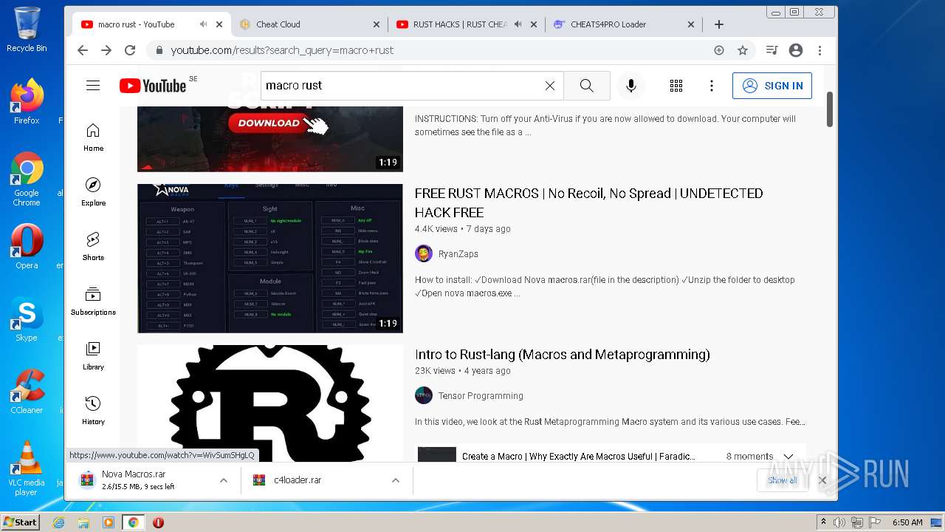Open RyanZaps channel name link
The width and height of the screenshot is (945, 532).
tap(458, 253)
